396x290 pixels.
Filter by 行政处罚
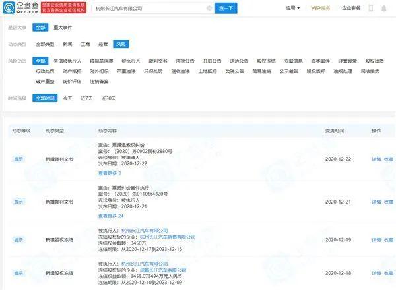pos(45,71)
